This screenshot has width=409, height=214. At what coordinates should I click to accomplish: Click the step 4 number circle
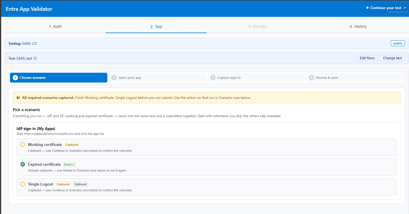(x=312, y=78)
